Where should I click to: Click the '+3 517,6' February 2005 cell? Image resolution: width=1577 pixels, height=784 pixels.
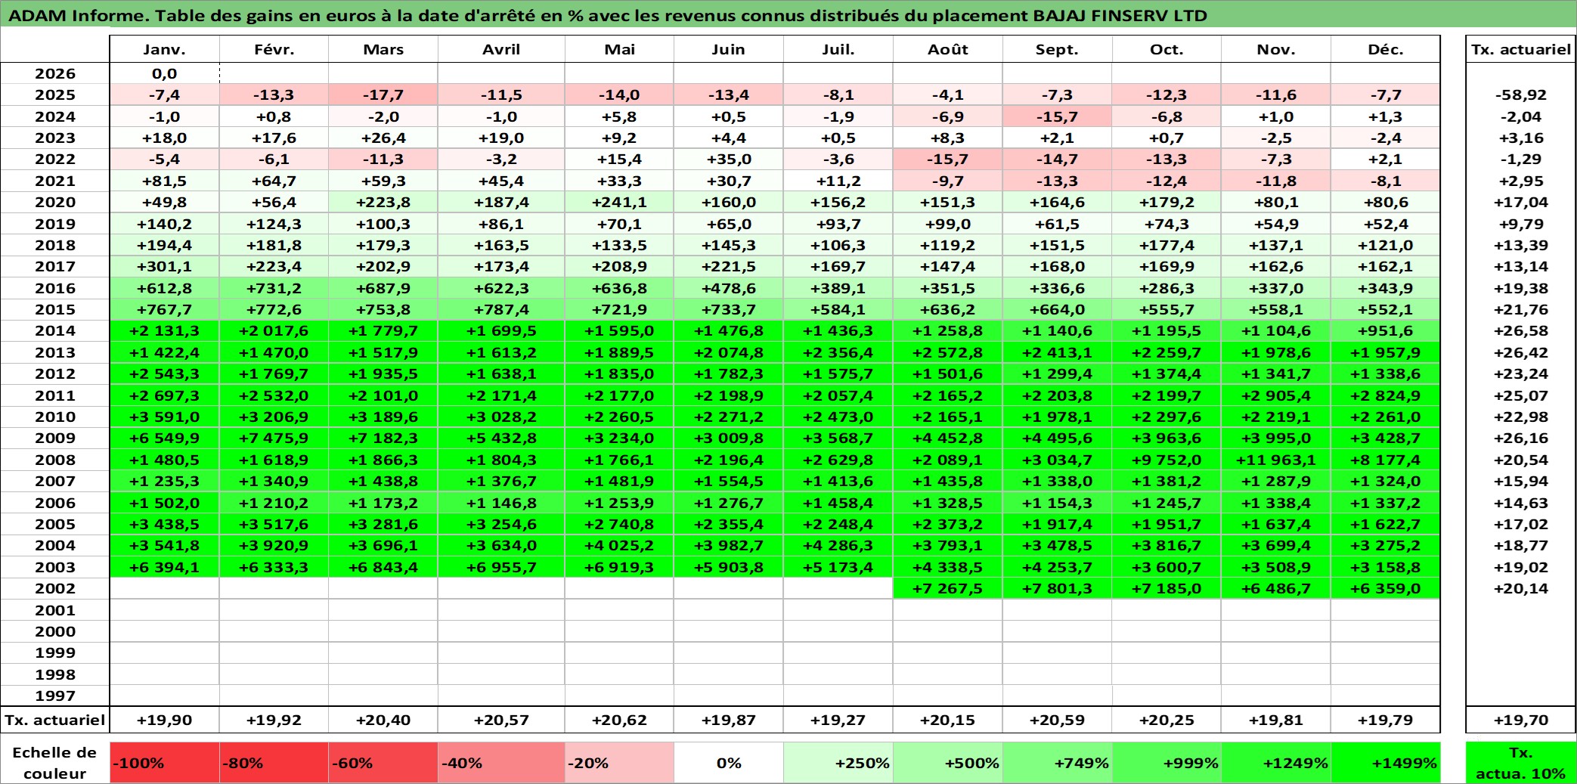[x=274, y=524]
